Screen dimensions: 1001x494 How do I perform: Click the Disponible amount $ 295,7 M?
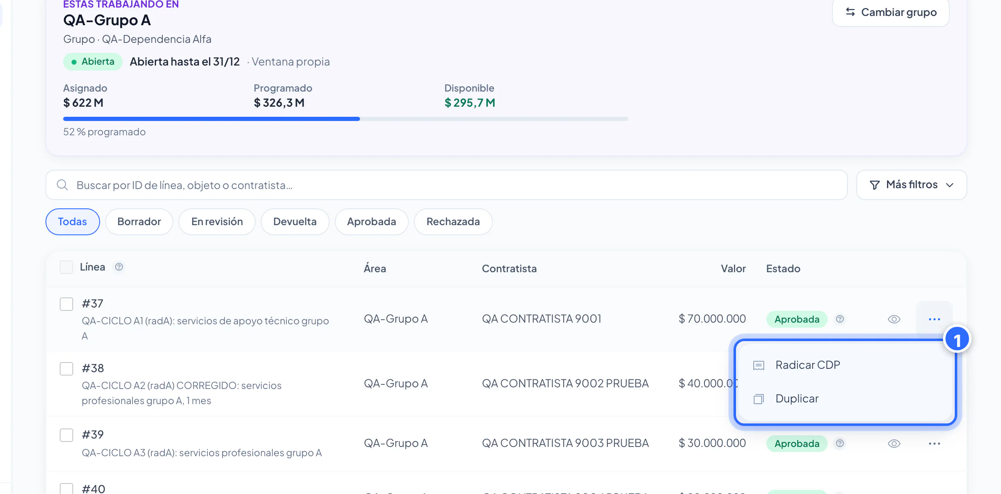point(470,103)
